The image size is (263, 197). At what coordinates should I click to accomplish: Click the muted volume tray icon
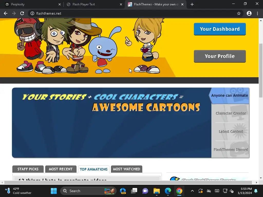232,191
